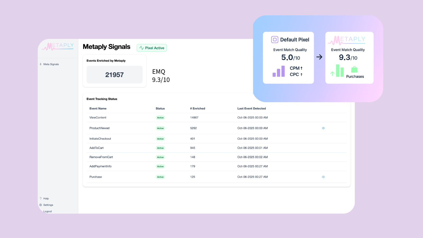Click the enriched count 148

(193, 157)
